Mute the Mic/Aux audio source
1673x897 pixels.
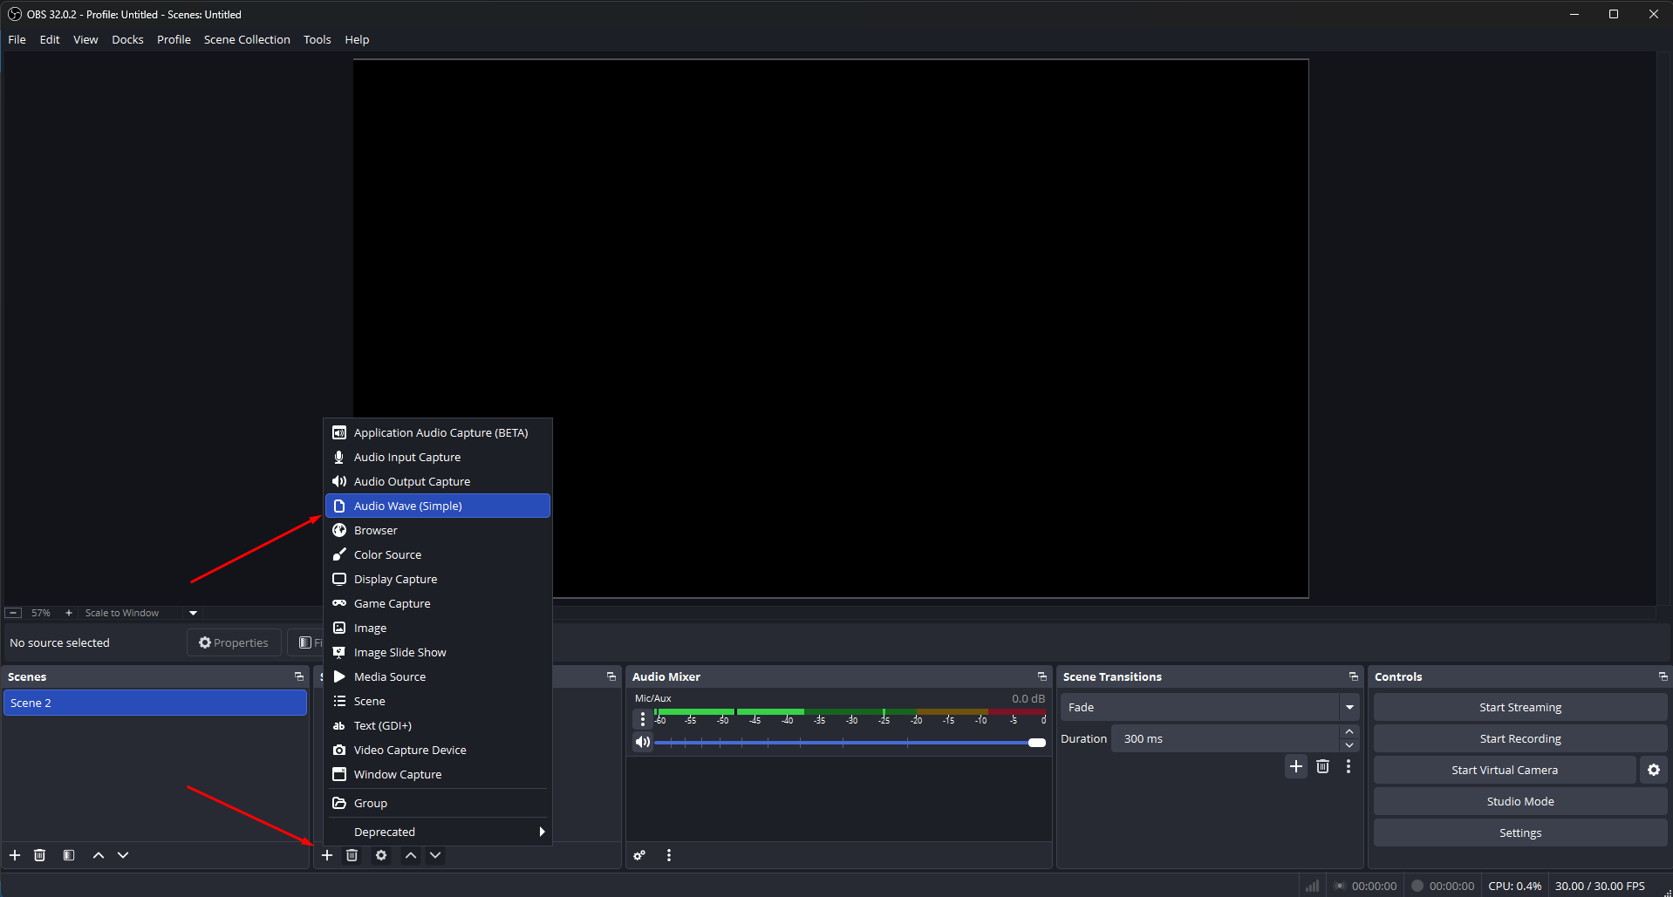(x=643, y=742)
